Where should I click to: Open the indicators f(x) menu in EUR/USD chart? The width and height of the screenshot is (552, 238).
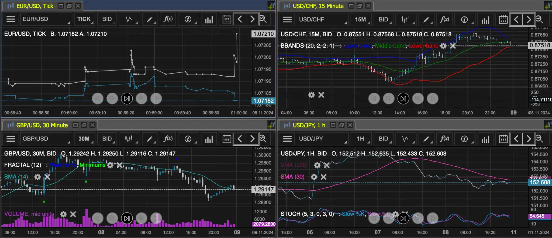(x=168, y=19)
